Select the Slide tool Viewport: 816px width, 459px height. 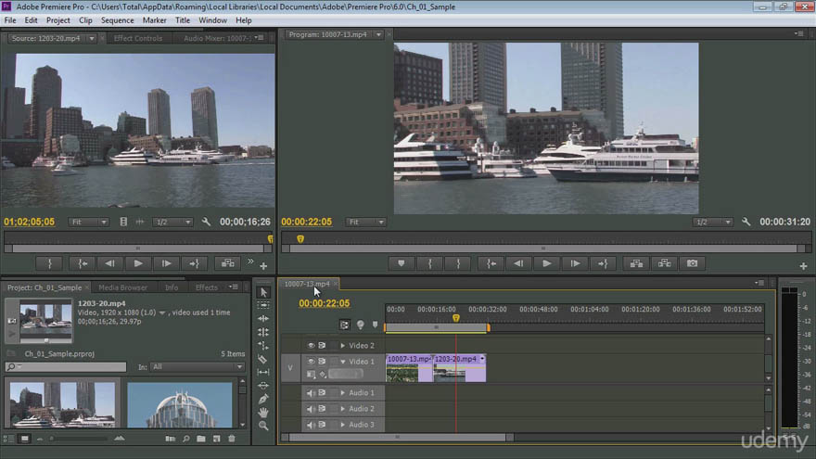263,386
